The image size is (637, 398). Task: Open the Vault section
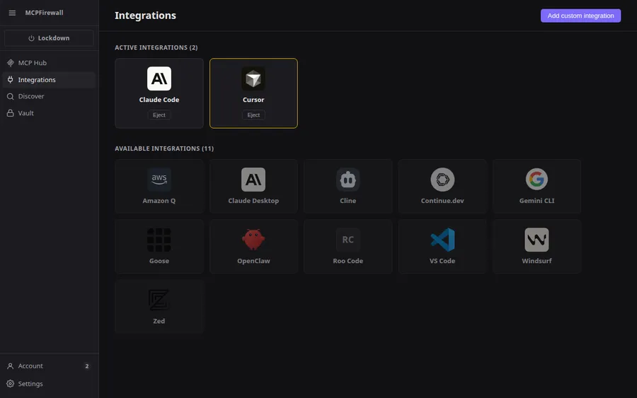tap(49, 113)
